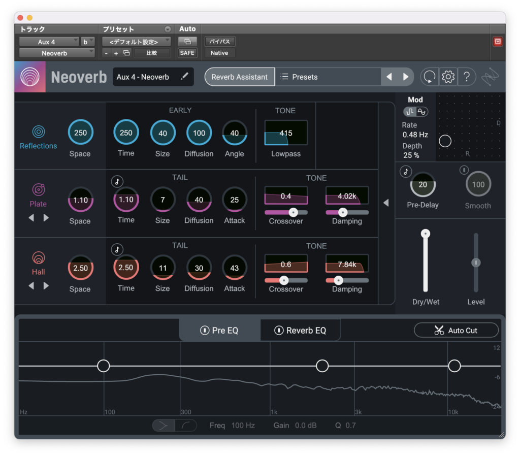Switch to the Reverb EQ tab
Image resolution: width=520 pixels, height=456 pixels.
(301, 330)
